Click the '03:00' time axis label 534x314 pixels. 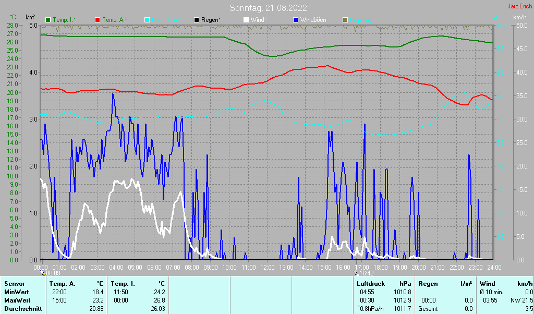[98, 268]
